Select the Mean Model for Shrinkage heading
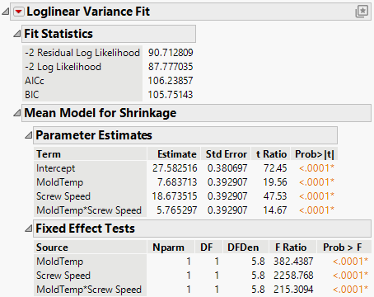 click(x=101, y=113)
